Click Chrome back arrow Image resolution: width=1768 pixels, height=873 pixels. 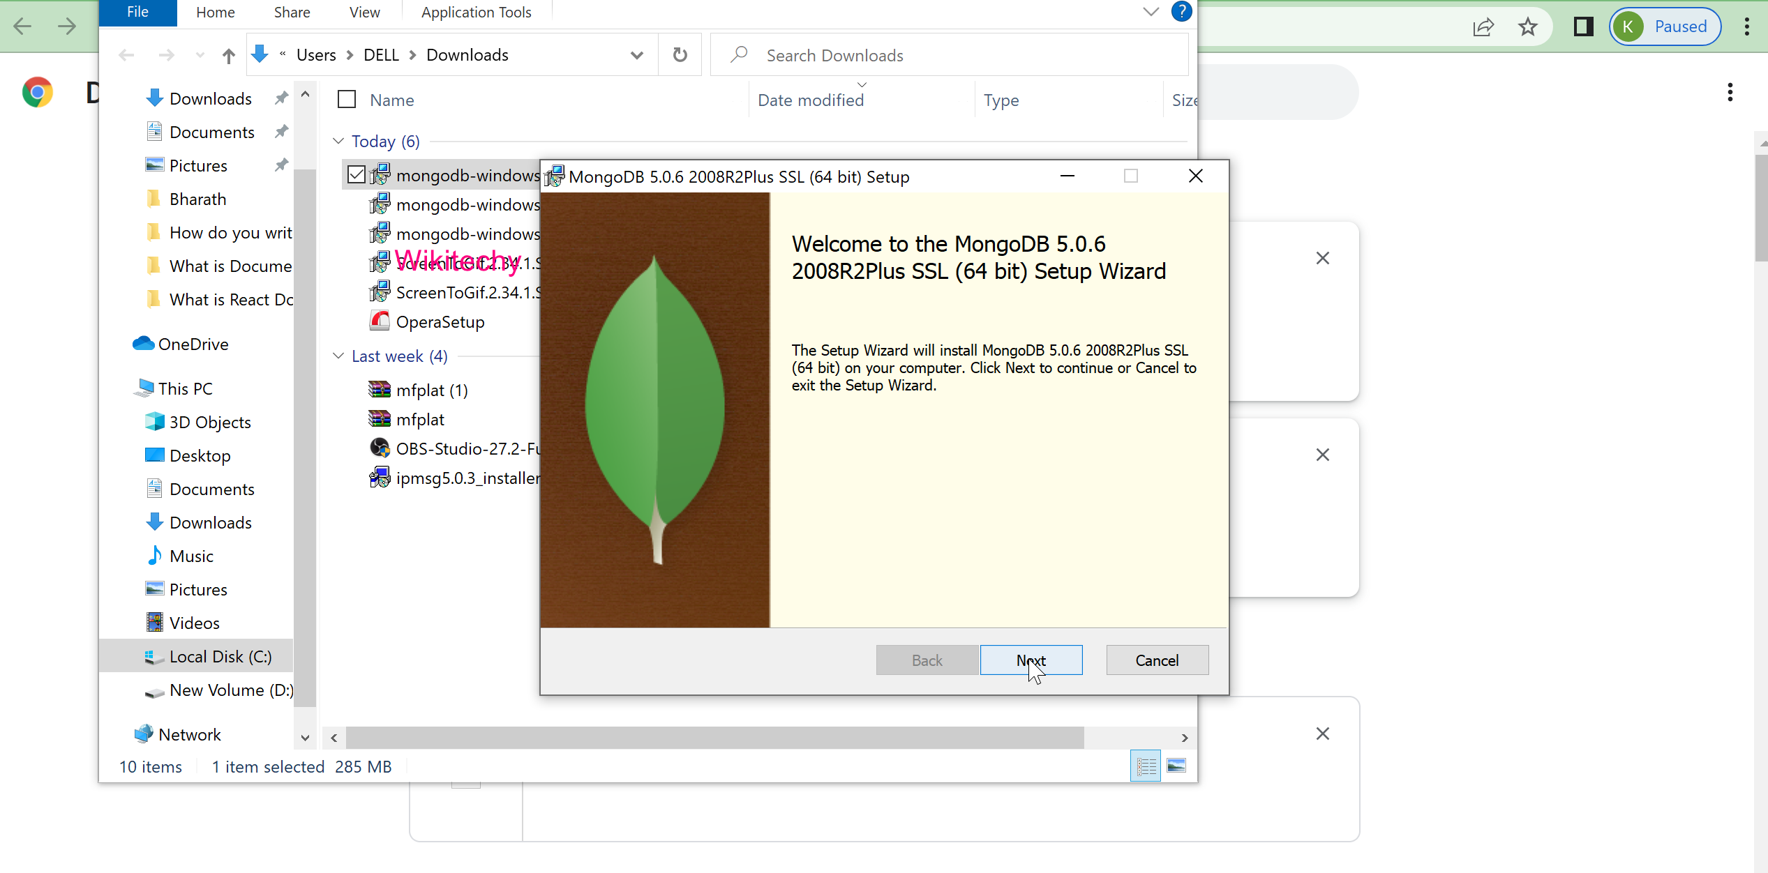(23, 26)
